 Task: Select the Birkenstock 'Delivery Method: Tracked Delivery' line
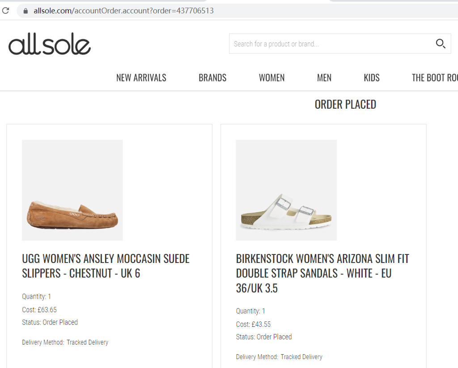click(x=279, y=357)
